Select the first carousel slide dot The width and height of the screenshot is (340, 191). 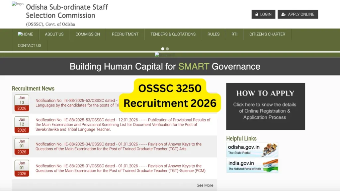tap(163, 49)
